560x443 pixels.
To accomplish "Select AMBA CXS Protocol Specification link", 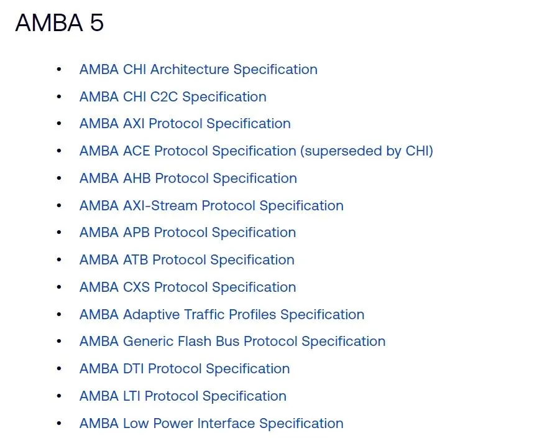I will click(x=188, y=287).
